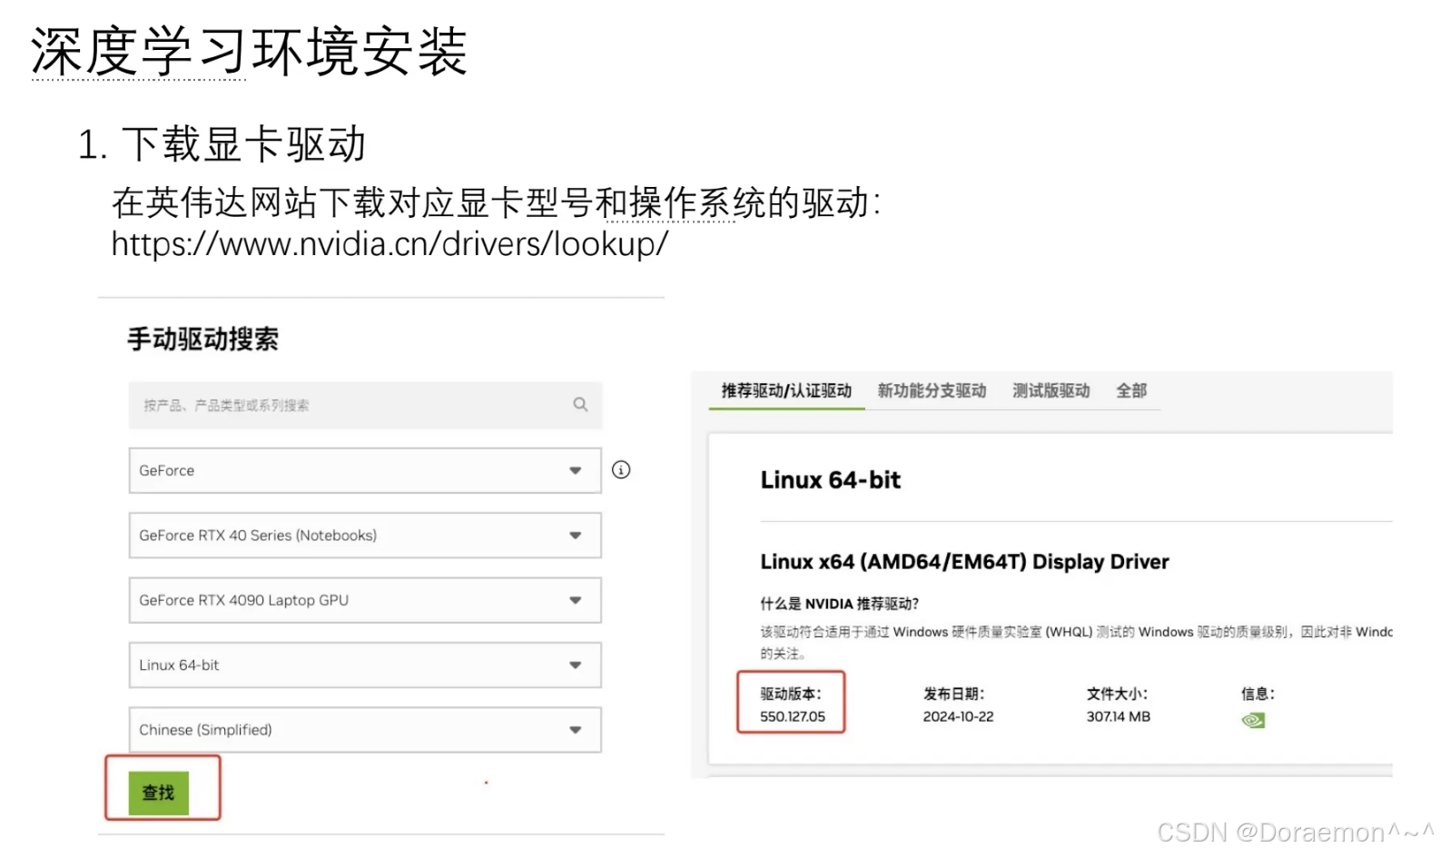
Task: Click the 1. 下载显卡驱动 heading
Action: click(222, 144)
